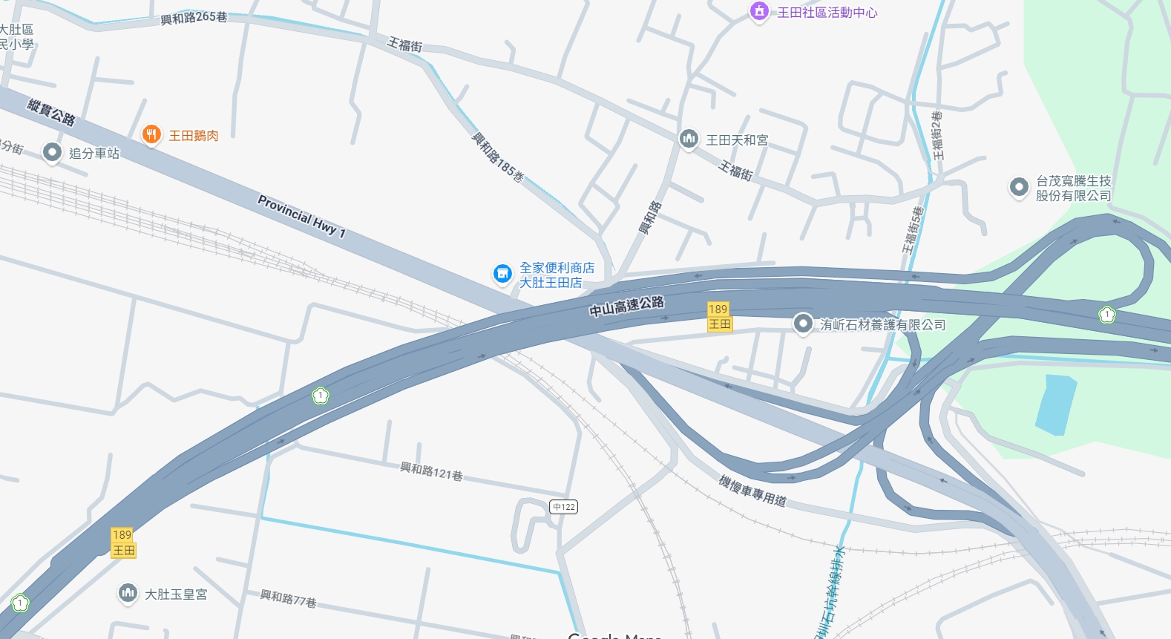
Task: Click the 189 王田 exit sign near the highway center
Action: coord(719,317)
